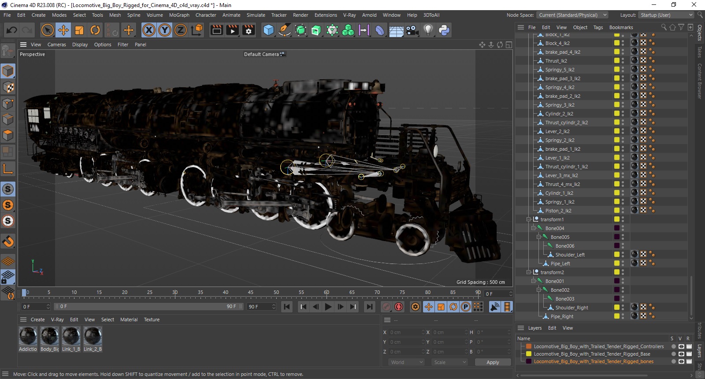705x379 pixels.
Task: Click Go to Start of timeline
Action: (x=287, y=307)
